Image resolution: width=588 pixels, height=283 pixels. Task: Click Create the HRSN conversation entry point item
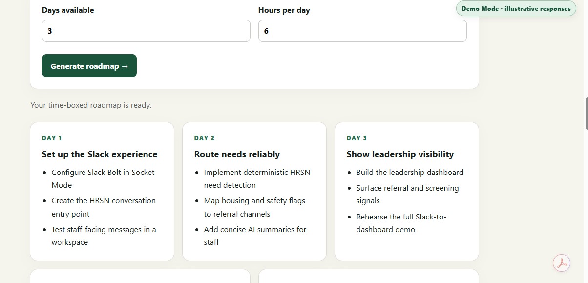click(104, 207)
